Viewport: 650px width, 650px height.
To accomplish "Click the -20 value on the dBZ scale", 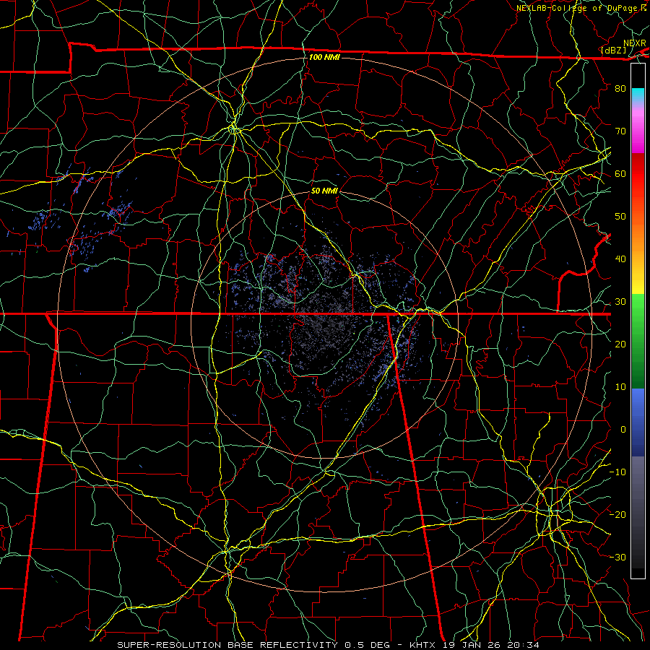I will click(617, 515).
